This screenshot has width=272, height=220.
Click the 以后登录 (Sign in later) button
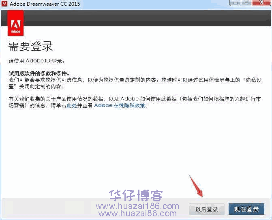tap(206, 209)
